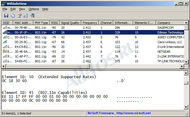Sort by the Channel column header
Viewport: 190px width, 117px height.
coord(106,23)
